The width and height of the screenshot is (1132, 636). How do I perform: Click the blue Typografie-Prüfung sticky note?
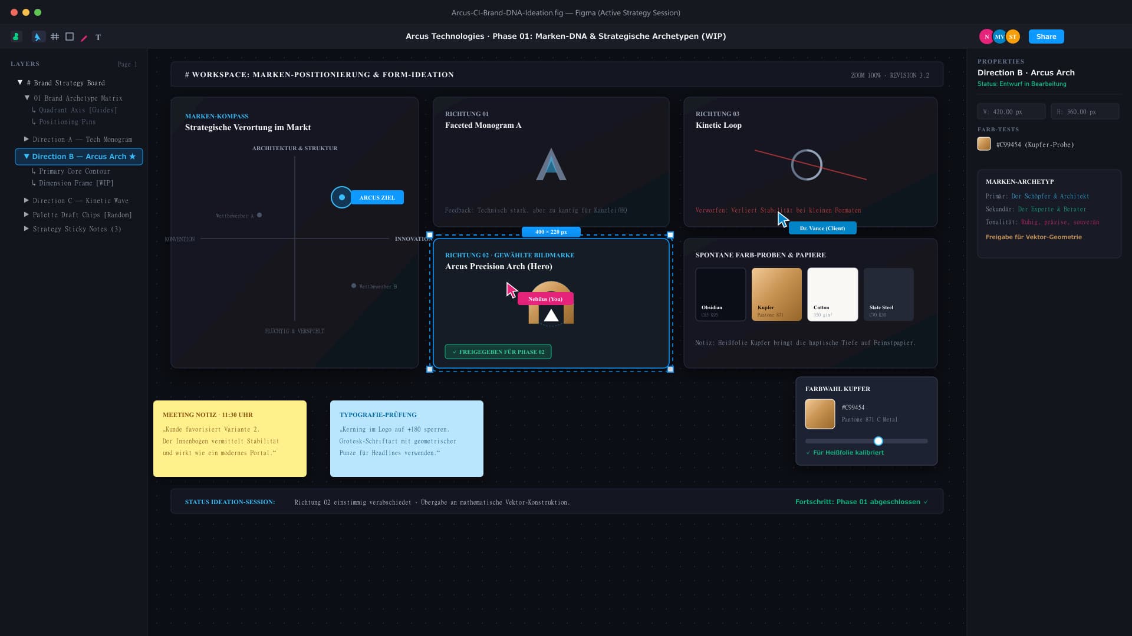tap(407, 439)
